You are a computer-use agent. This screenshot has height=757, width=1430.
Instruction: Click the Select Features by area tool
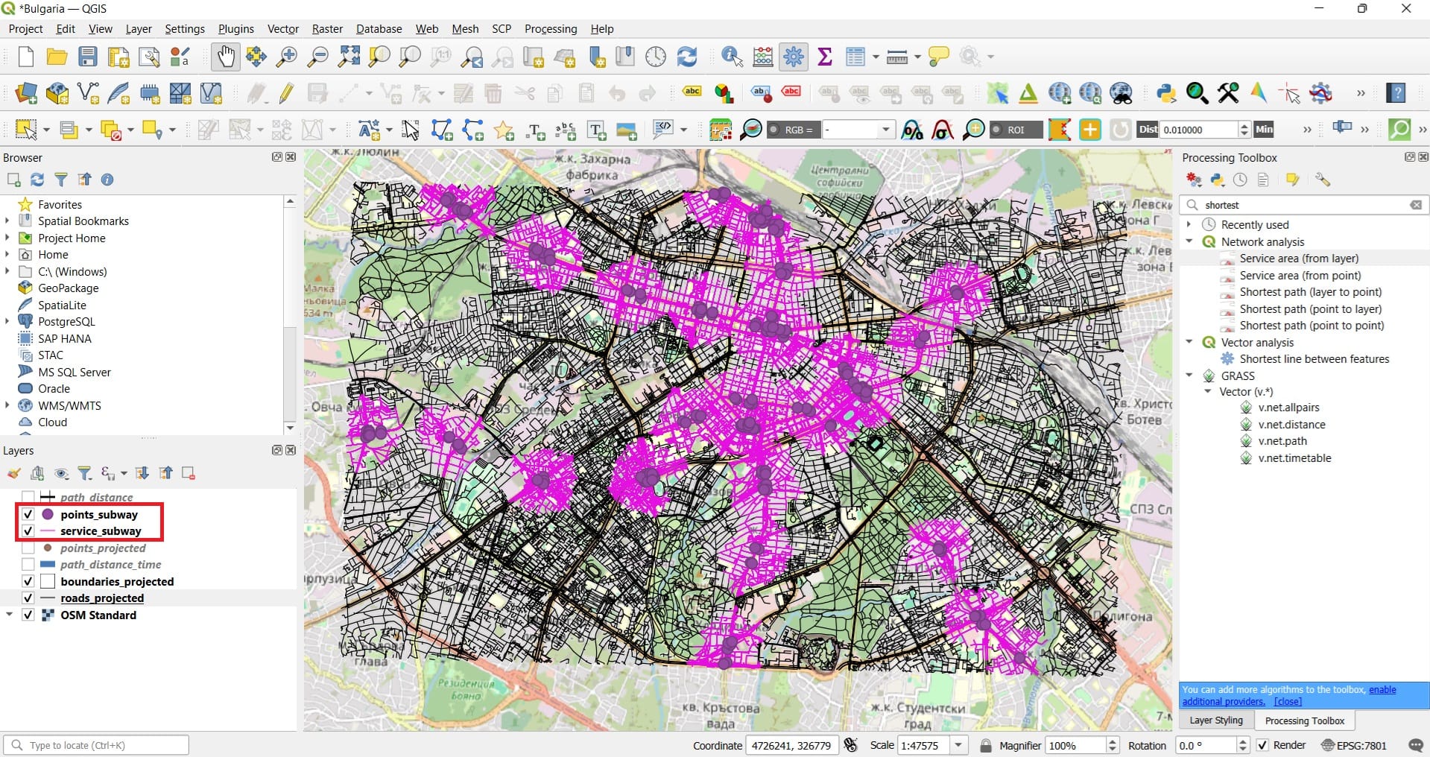[x=26, y=130]
